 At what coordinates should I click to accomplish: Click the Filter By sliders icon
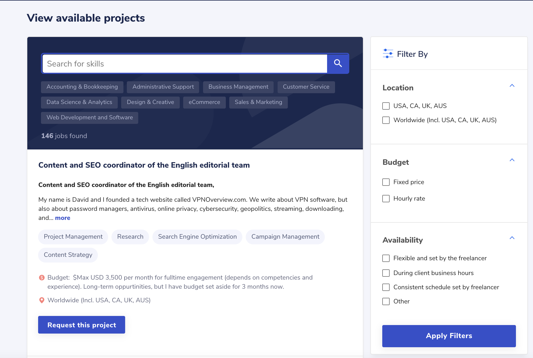click(x=388, y=53)
